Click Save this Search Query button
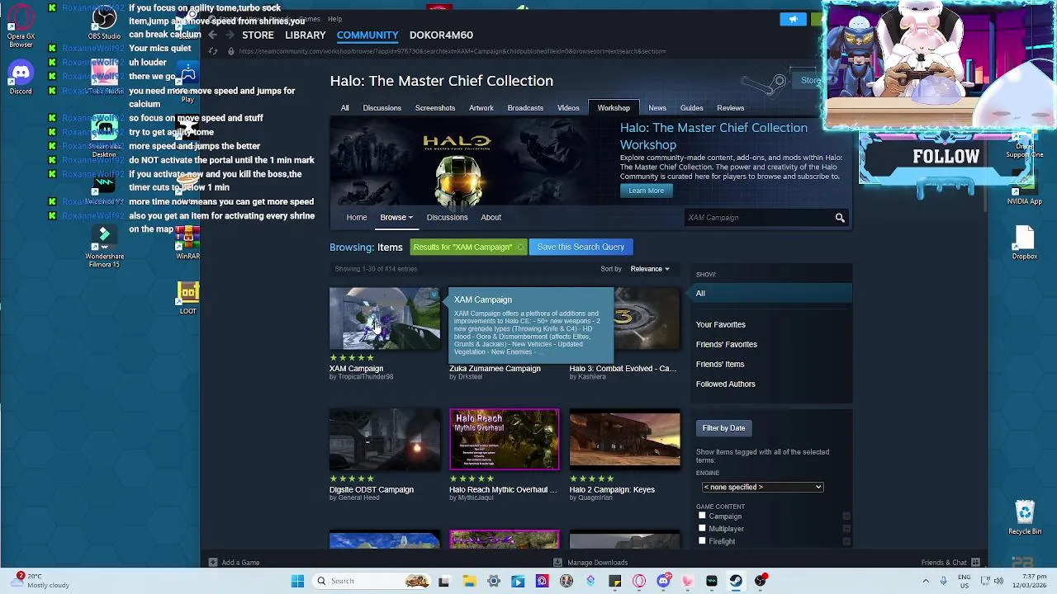Viewport: 1057px width, 594px height. (581, 247)
